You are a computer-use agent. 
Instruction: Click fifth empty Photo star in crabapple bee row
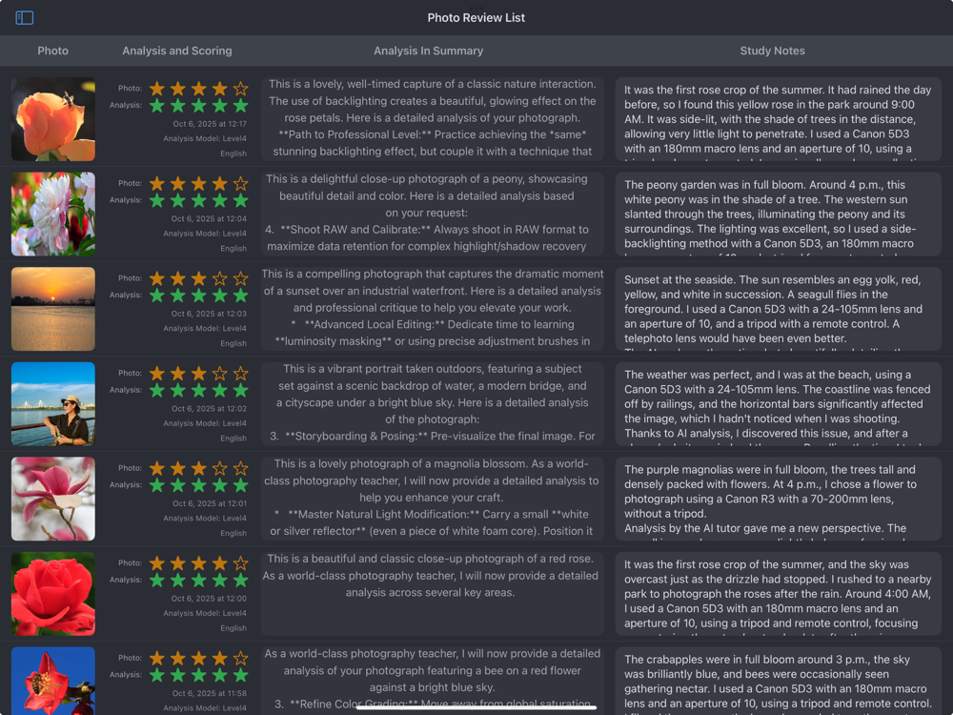pos(241,658)
